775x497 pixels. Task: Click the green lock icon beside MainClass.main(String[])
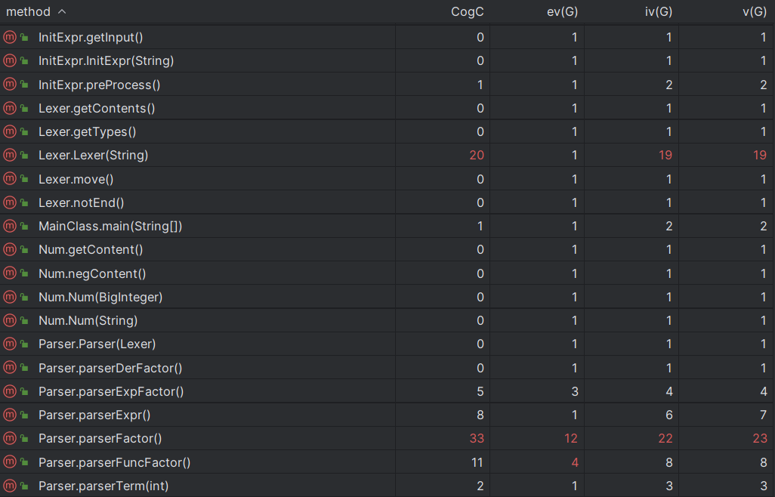[24, 227]
